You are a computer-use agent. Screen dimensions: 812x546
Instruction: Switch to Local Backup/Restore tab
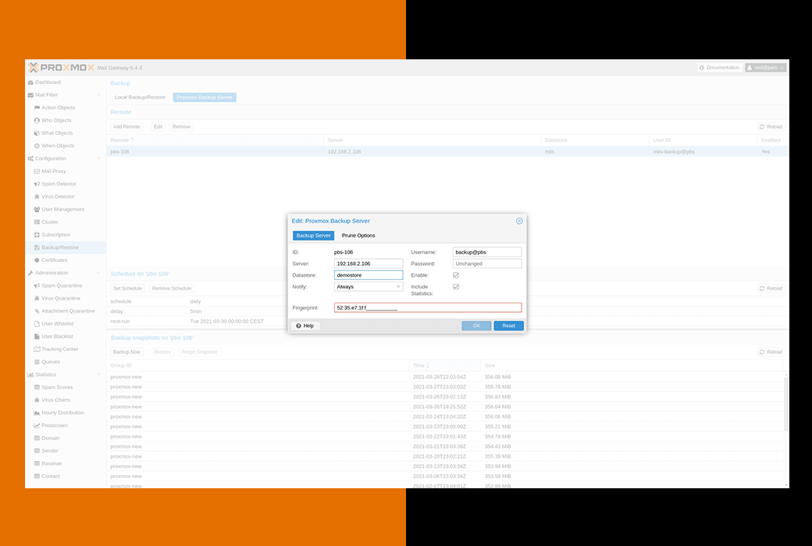click(140, 97)
